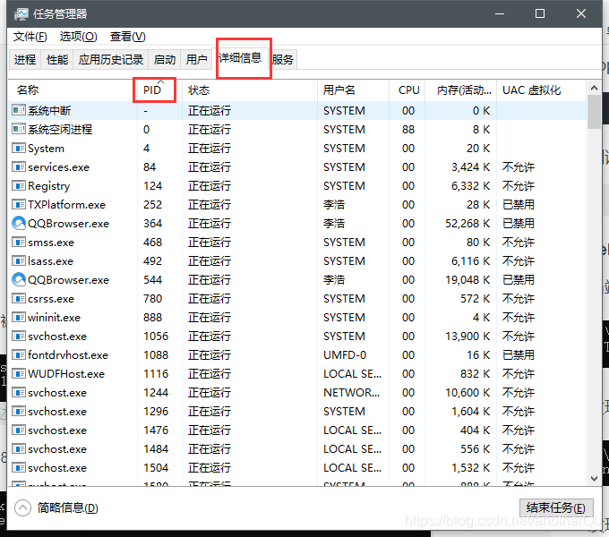This screenshot has width=609, height=537.
Task: Click the NETWOR... user name cell
Action: coord(351,392)
